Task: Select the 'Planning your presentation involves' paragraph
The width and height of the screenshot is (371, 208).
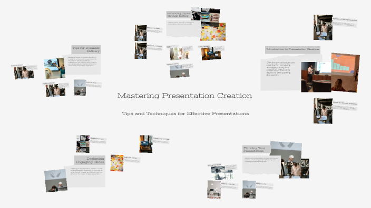Action: coord(261,160)
